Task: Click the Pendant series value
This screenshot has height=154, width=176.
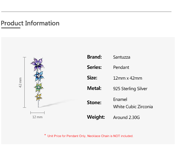Action: pos(121,67)
